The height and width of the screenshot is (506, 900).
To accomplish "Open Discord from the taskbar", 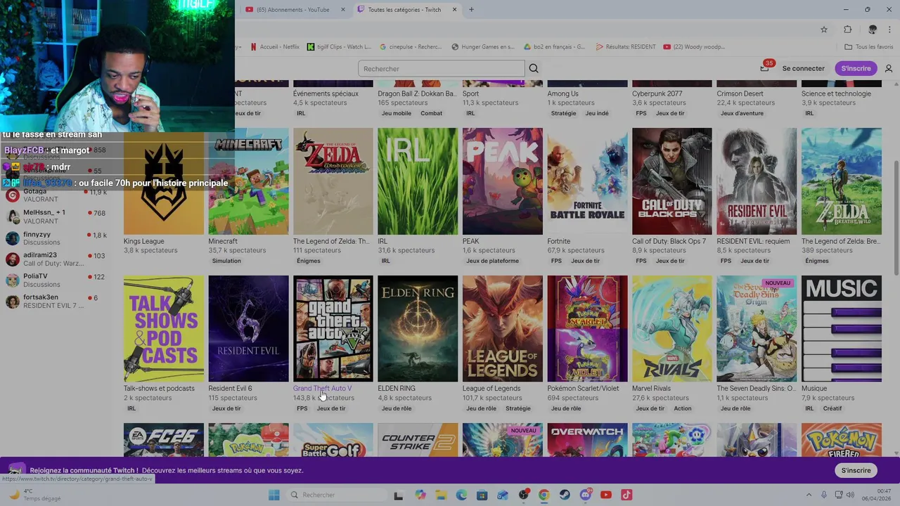I will (586, 495).
